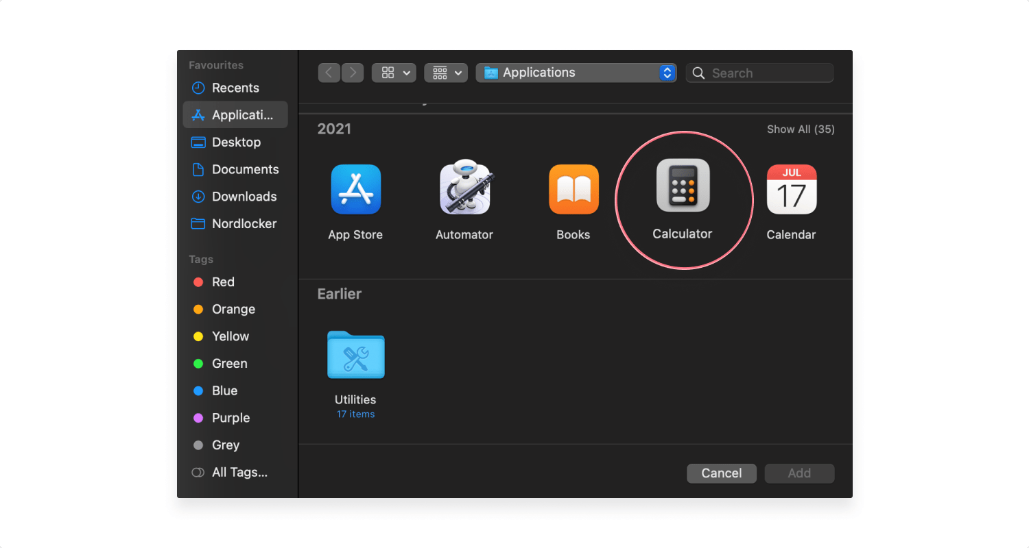Screen dimensions: 1029x548
Task: Click the Nordlocker label in sidebar
Action: pyautogui.click(x=244, y=223)
